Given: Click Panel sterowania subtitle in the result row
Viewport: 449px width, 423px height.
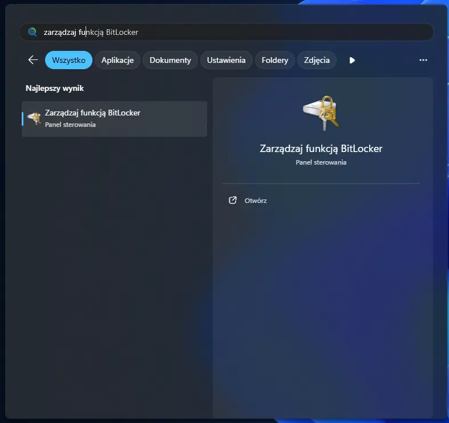Looking at the screenshot, I should [x=70, y=125].
